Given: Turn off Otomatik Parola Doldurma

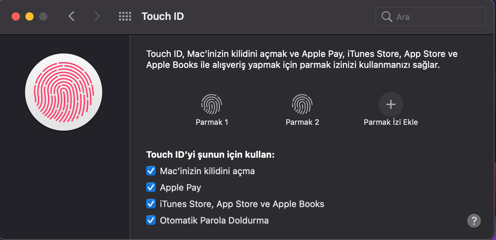Looking at the screenshot, I should point(151,220).
